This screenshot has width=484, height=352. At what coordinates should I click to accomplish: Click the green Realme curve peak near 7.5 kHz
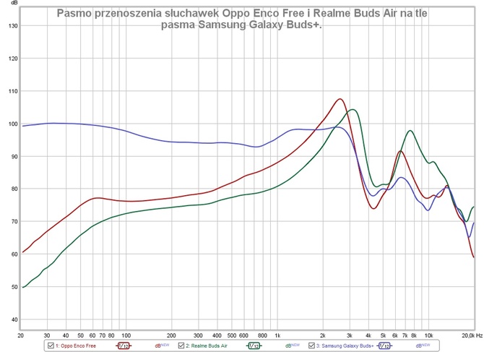tap(410, 131)
